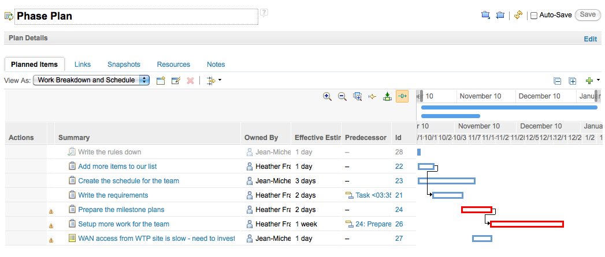This screenshot has width=605, height=257.
Task: Enable the Auto-Save checkbox
Action: pyautogui.click(x=534, y=16)
